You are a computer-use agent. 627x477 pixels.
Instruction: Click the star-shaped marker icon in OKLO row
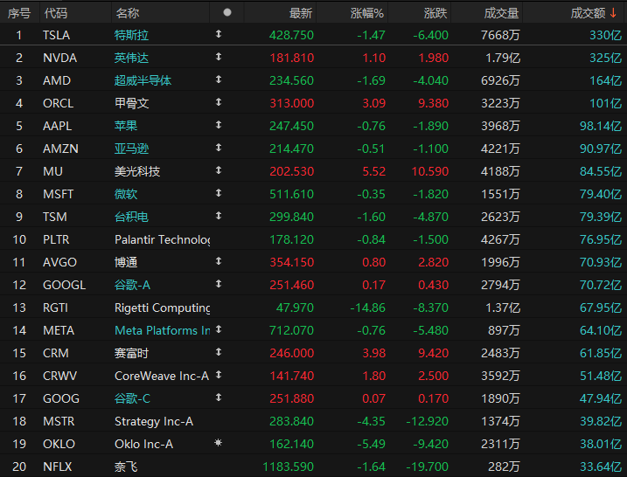(219, 443)
